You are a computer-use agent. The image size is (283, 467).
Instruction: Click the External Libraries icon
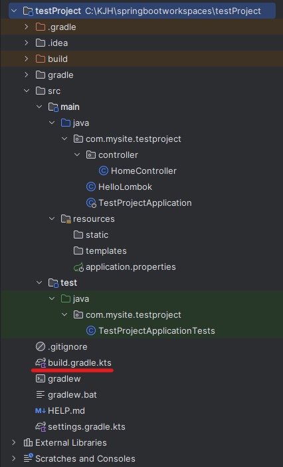pyautogui.click(x=28, y=442)
